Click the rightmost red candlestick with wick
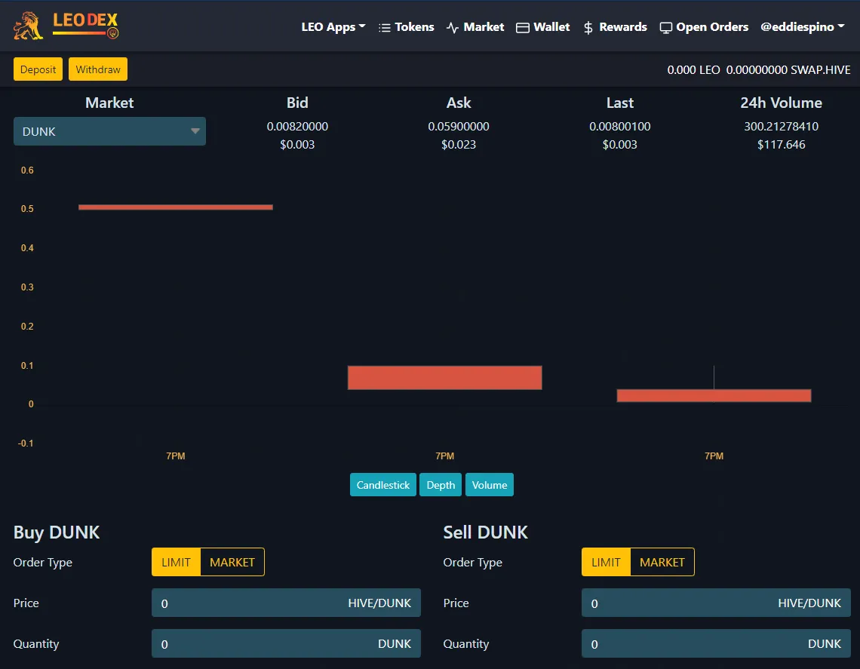Viewport: 860px width, 669px height. pos(714,394)
